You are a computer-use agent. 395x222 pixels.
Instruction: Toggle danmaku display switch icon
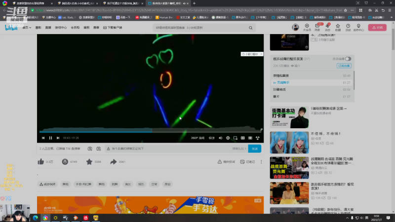click(90, 149)
